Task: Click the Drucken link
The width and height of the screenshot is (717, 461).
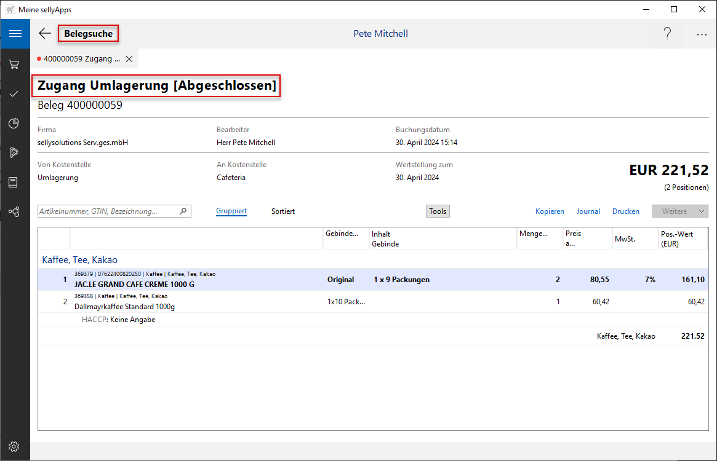Action: point(625,211)
